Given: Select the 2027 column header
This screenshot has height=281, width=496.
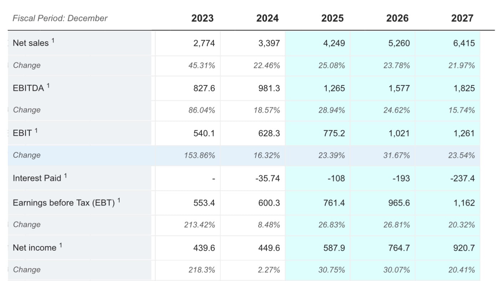Looking at the screenshot, I should pyautogui.click(x=462, y=18).
